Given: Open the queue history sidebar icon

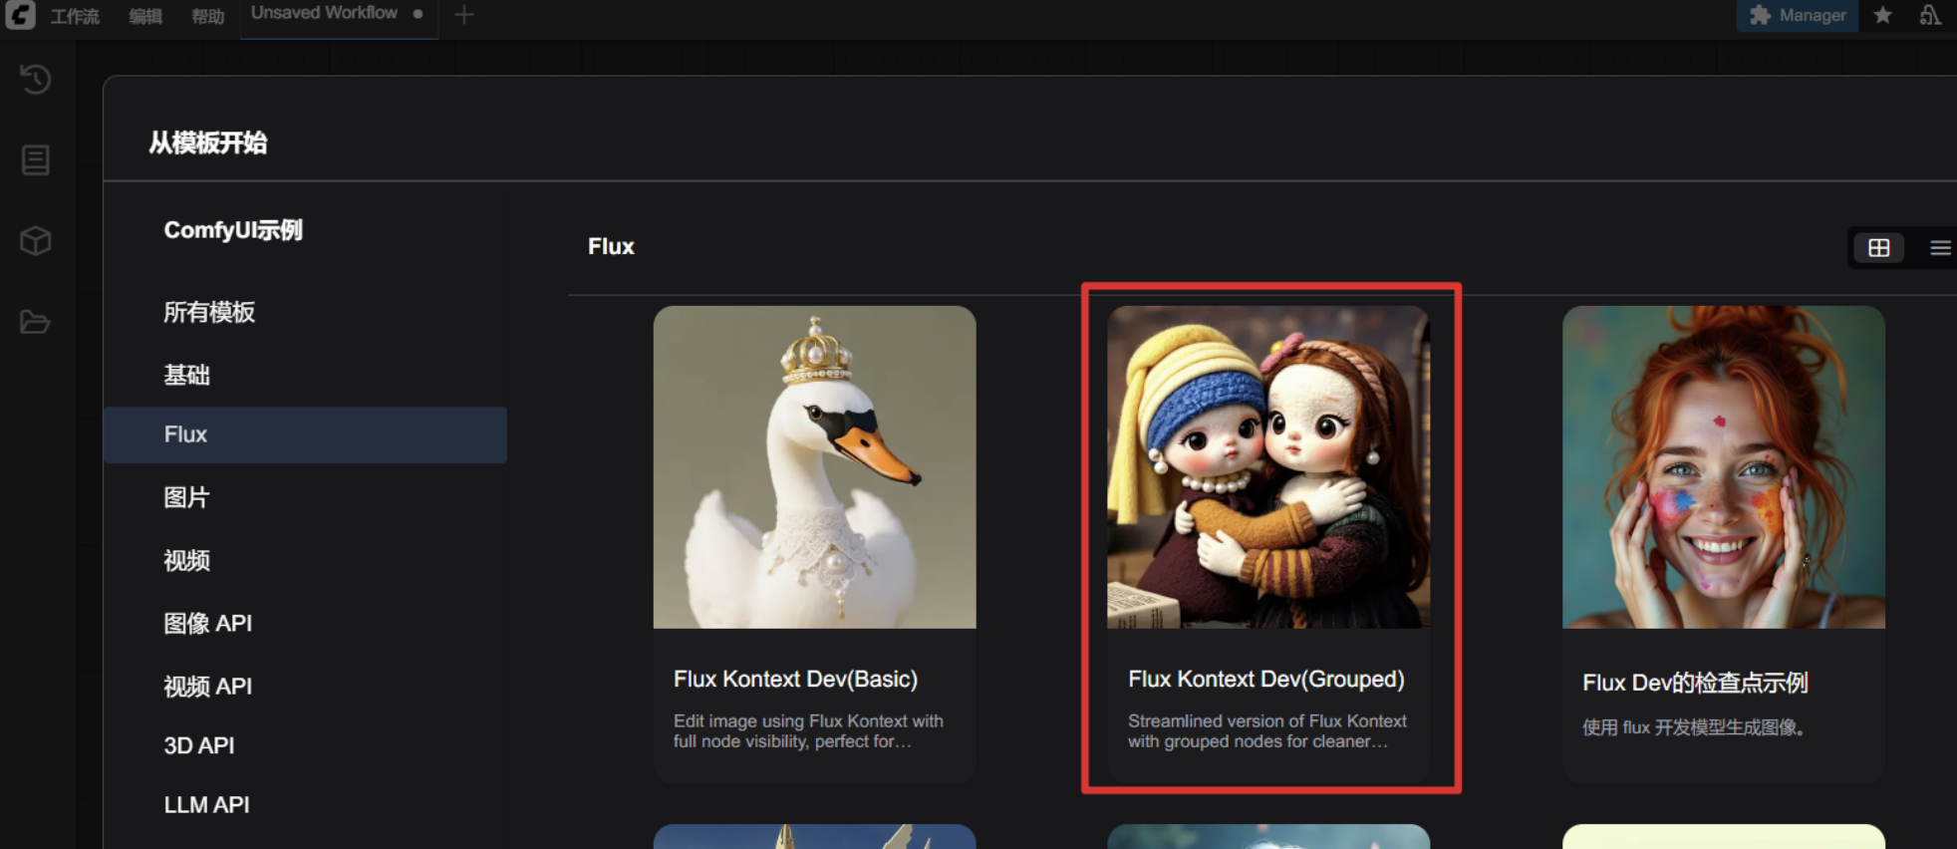Looking at the screenshot, I should coord(36,79).
